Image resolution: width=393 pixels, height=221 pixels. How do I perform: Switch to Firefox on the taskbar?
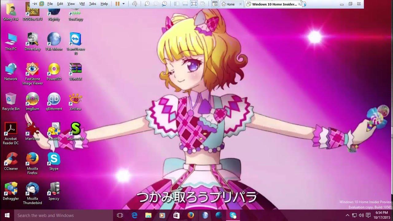191,215
